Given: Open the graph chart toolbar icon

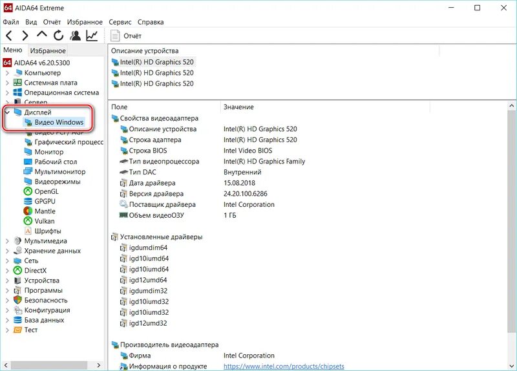Looking at the screenshot, I should tap(92, 36).
